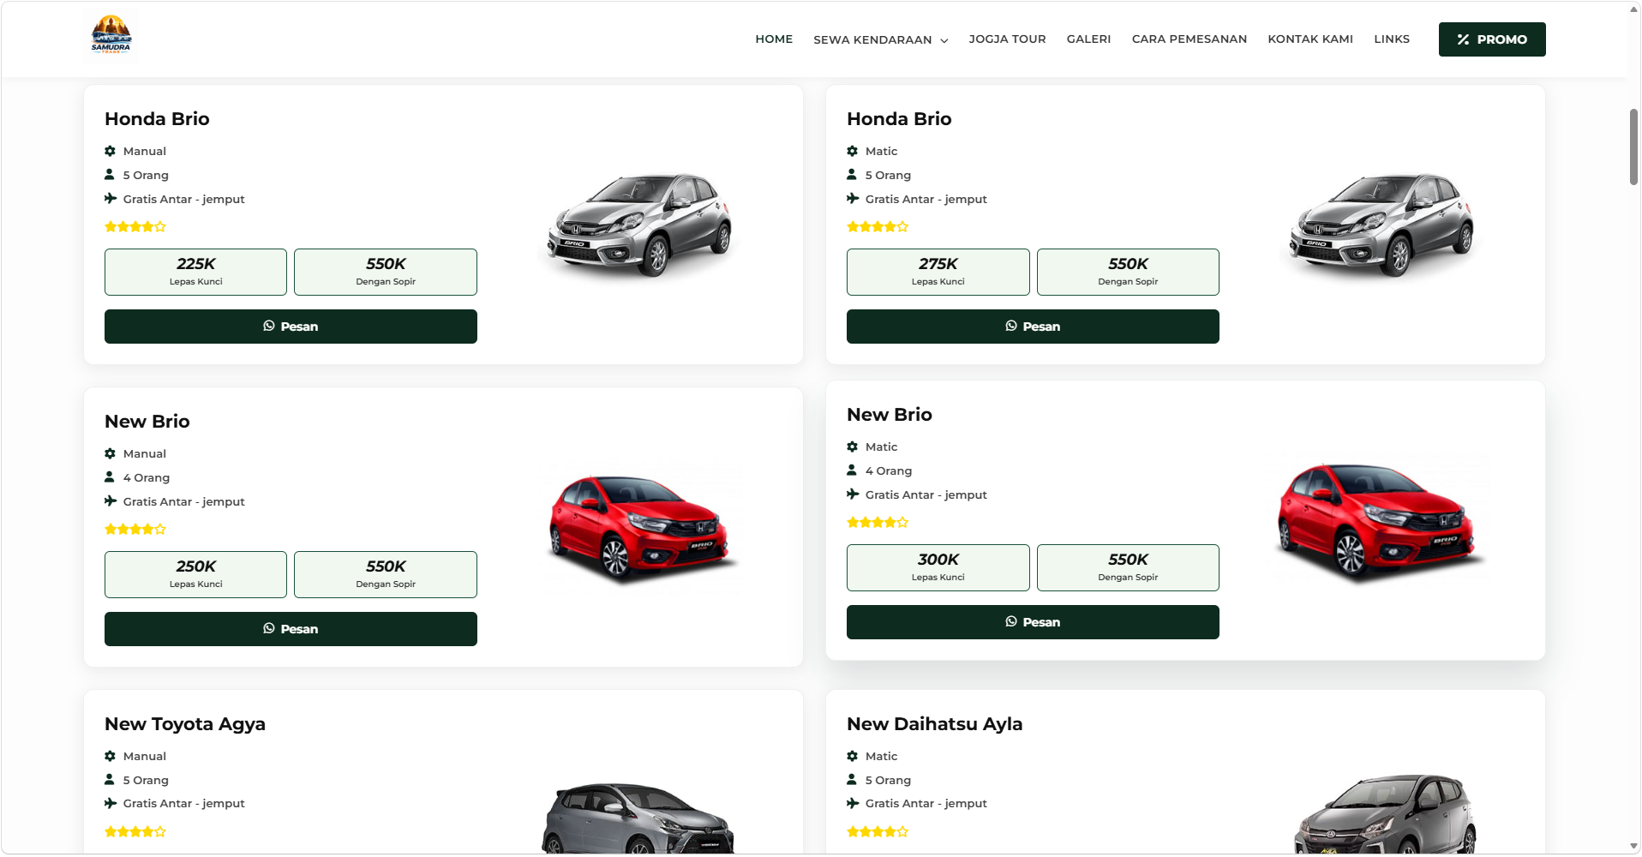Open KONTAK KAMI page
1642x857 pixels.
[x=1310, y=39]
